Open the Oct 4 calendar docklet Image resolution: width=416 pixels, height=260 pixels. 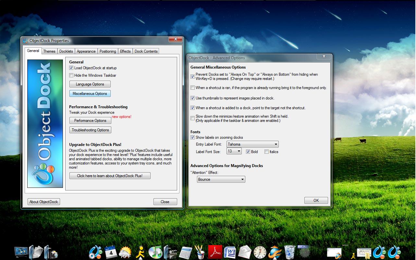tap(111, 252)
